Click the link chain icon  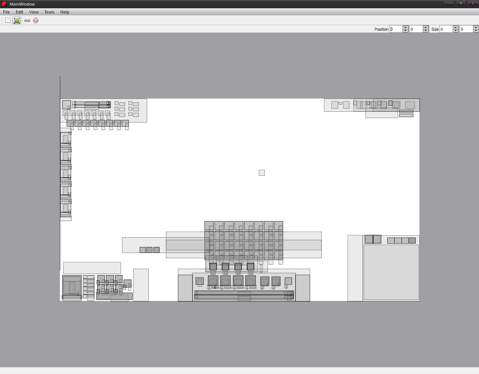(27, 21)
